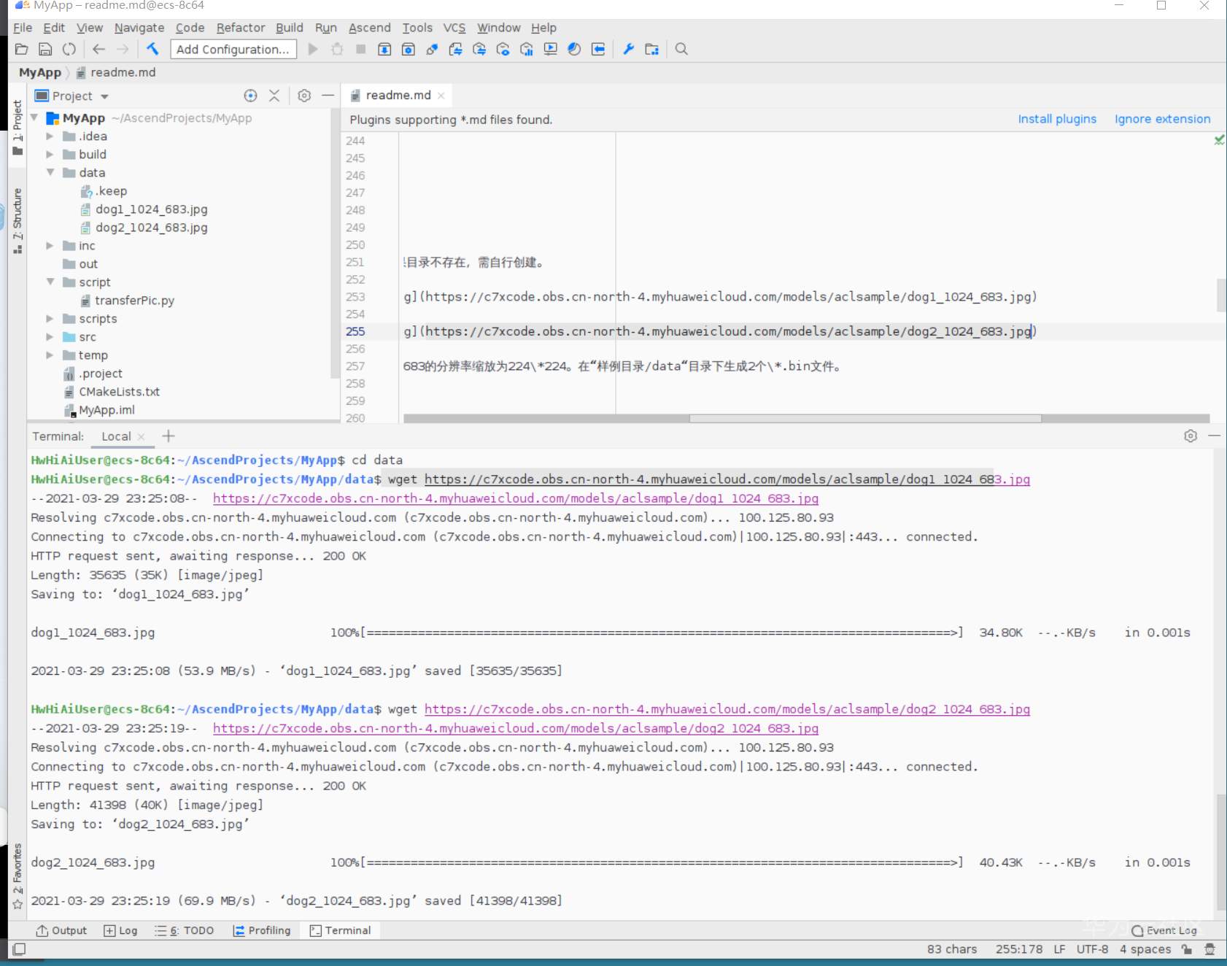Click the dog1 wget URL in terminal command

tap(727, 479)
